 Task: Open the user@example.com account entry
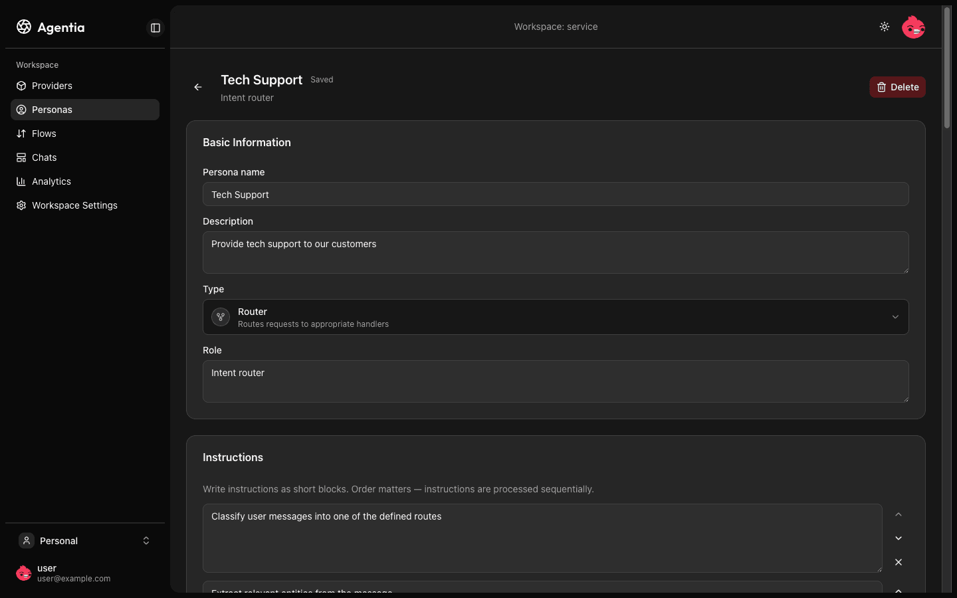pos(85,573)
